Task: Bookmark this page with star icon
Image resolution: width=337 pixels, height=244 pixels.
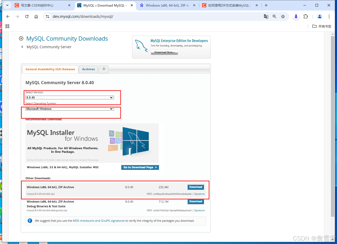Action: tap(283, 17)
